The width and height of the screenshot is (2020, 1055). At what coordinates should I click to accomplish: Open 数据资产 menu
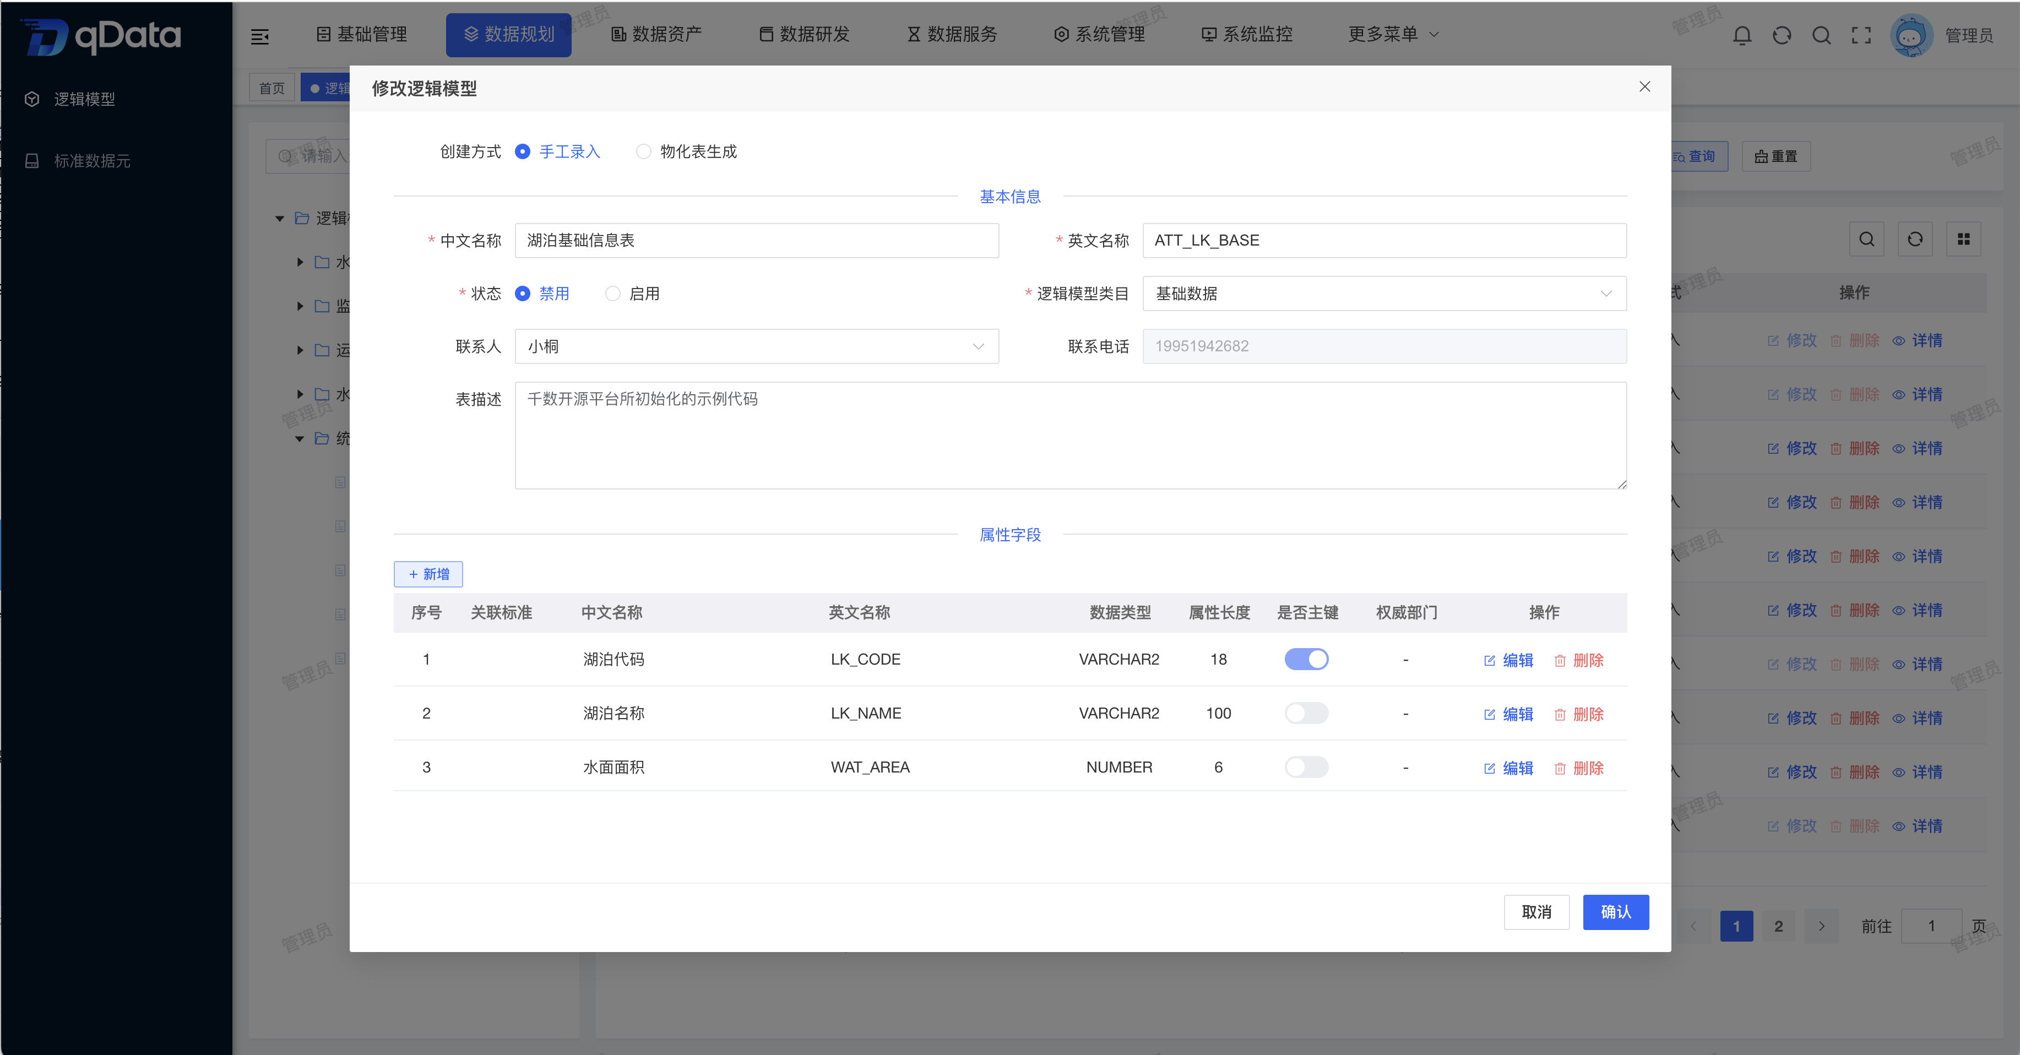click(x=656, y=35)
